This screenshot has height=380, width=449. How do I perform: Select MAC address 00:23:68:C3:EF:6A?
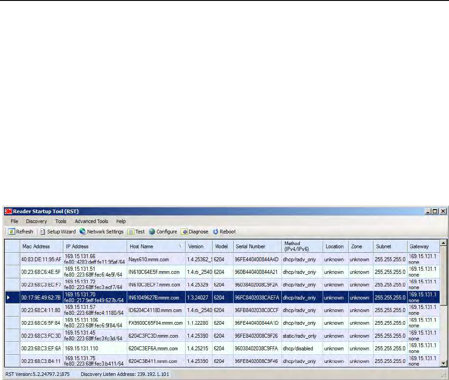tap(41, 348)
